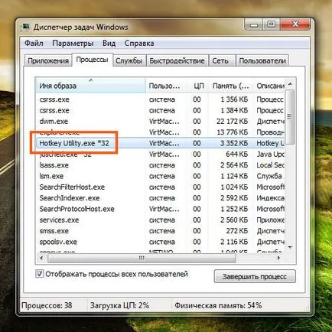Toggle Отображать процессы всех пользователей checkbox

pyautogui.click(x=39, y=274)
